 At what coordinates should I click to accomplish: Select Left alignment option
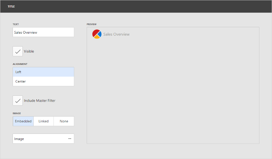(x=43, y=72)
